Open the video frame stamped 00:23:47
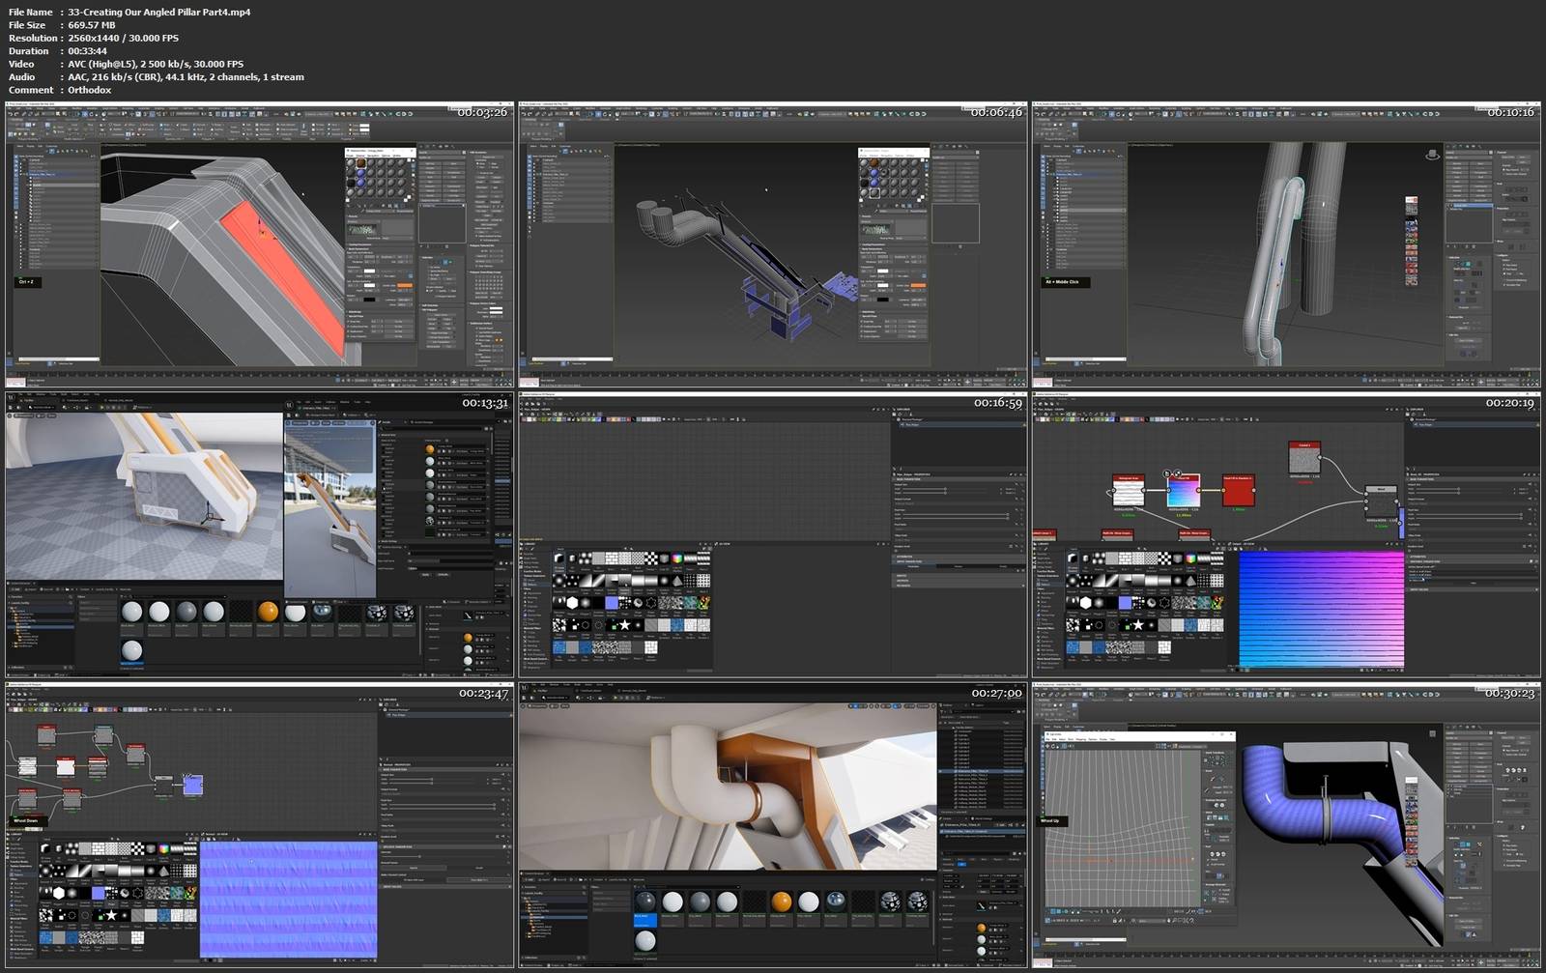The width and height of the screenshot is (1546, 973). click(x=259, y=825)
